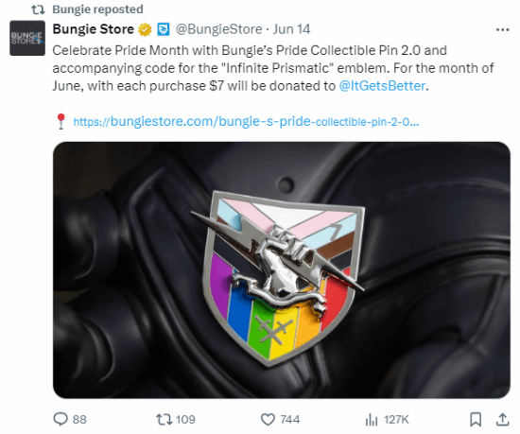The height and width of the screenshot is (434, 520).
Task: Like the post with heart icon
Action: (x=268, y=420)
